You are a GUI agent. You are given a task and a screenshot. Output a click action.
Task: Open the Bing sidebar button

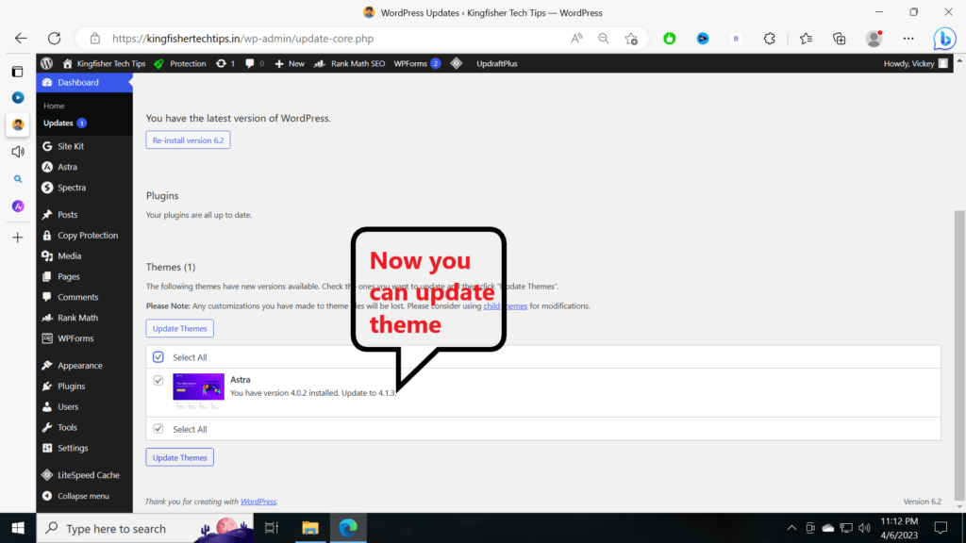[943, 38]
